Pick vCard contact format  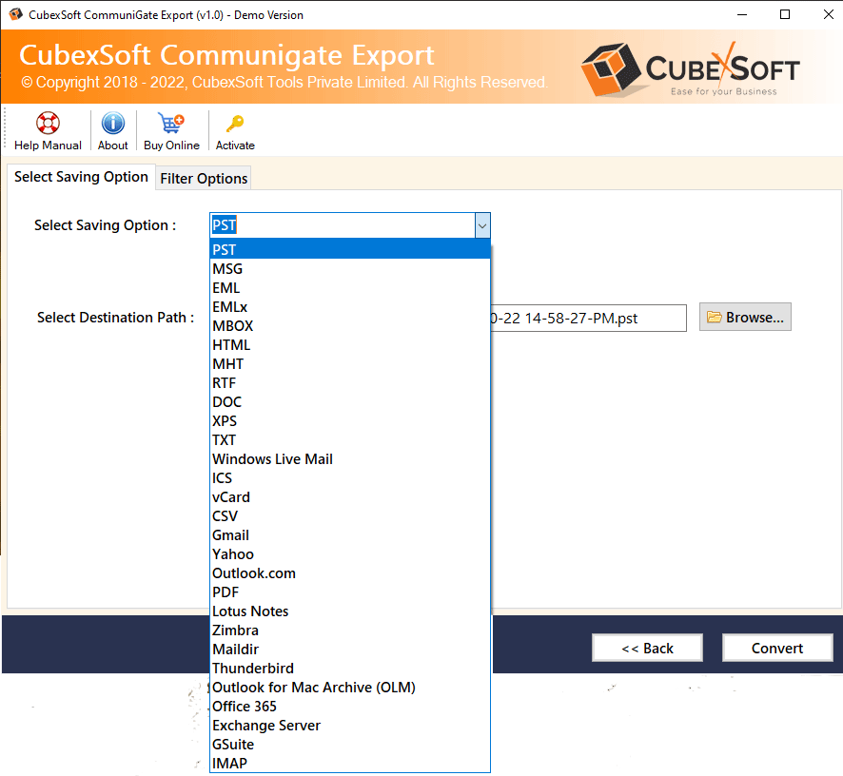[x=350, y=497]
